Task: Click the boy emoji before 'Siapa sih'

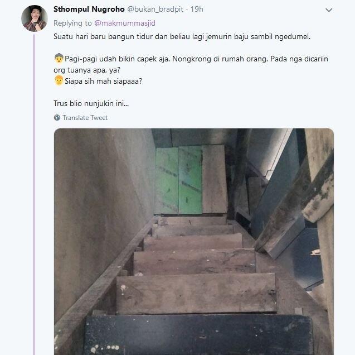Action: [x=59, y=80]
